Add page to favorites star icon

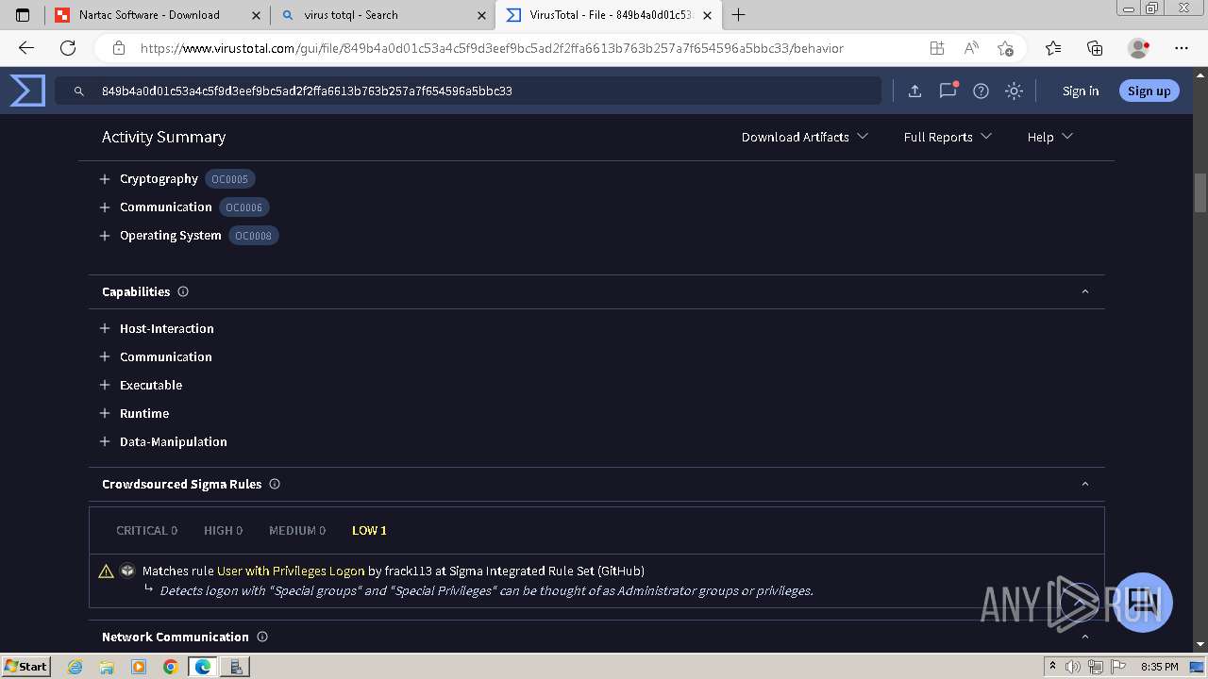click(1005, 48)
